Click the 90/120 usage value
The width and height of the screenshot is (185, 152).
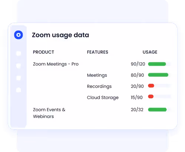pos(138,64)
